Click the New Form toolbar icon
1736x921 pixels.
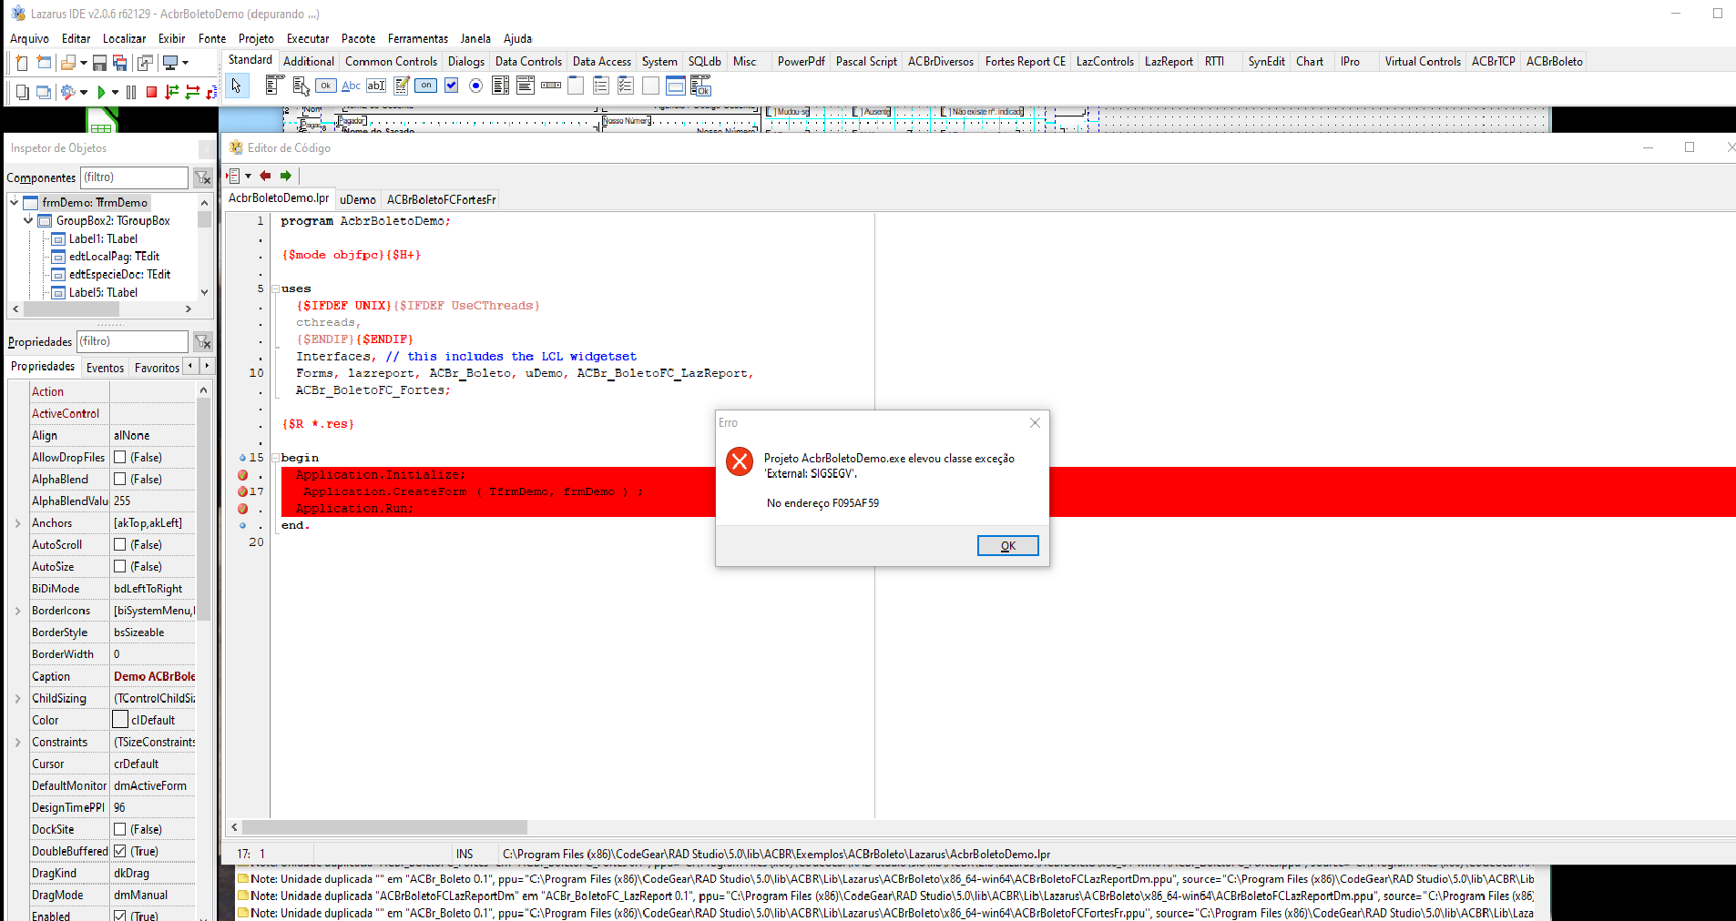tap(44, 63)
